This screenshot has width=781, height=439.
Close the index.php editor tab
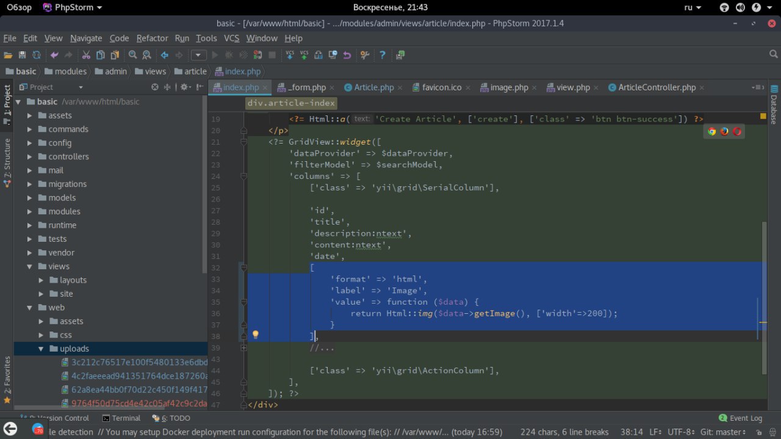[x=265, y=88]
